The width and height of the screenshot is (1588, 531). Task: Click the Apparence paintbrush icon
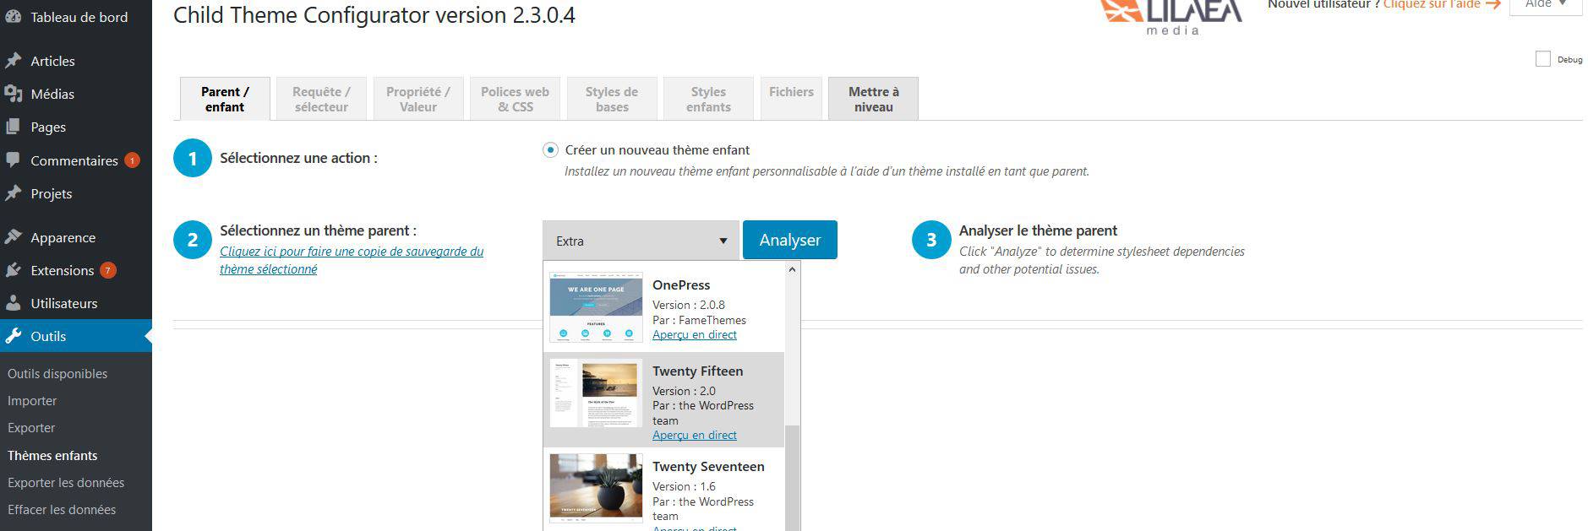[14, 237]
